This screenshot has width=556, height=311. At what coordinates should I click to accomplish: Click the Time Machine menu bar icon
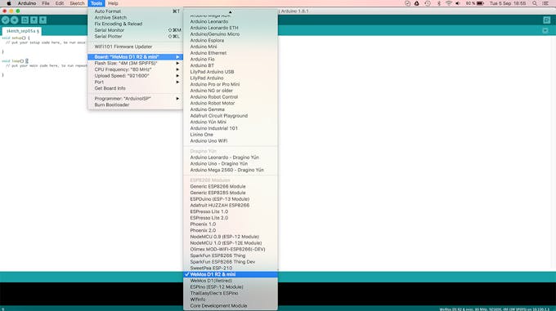point(428,3)
